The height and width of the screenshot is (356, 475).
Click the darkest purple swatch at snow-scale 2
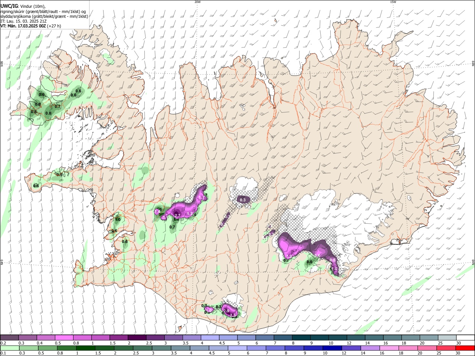pyautogui.click(x=137, y=338)
